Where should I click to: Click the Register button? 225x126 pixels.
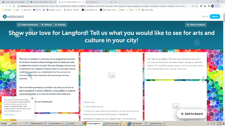[x=215, y=16]
